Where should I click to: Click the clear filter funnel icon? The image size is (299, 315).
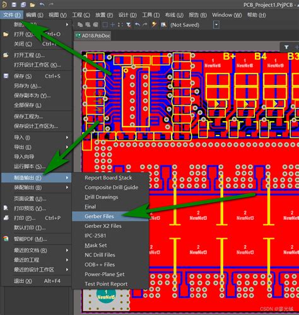(129, 25)
